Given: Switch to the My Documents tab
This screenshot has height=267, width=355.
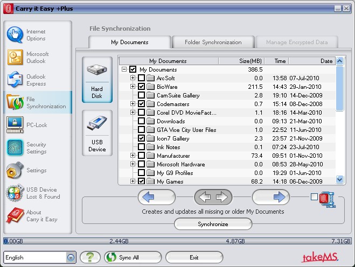Looking at the screenshot, I should tap(130, 42).
